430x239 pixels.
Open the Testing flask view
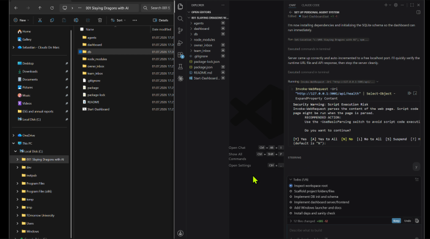[x=180, y=67]
